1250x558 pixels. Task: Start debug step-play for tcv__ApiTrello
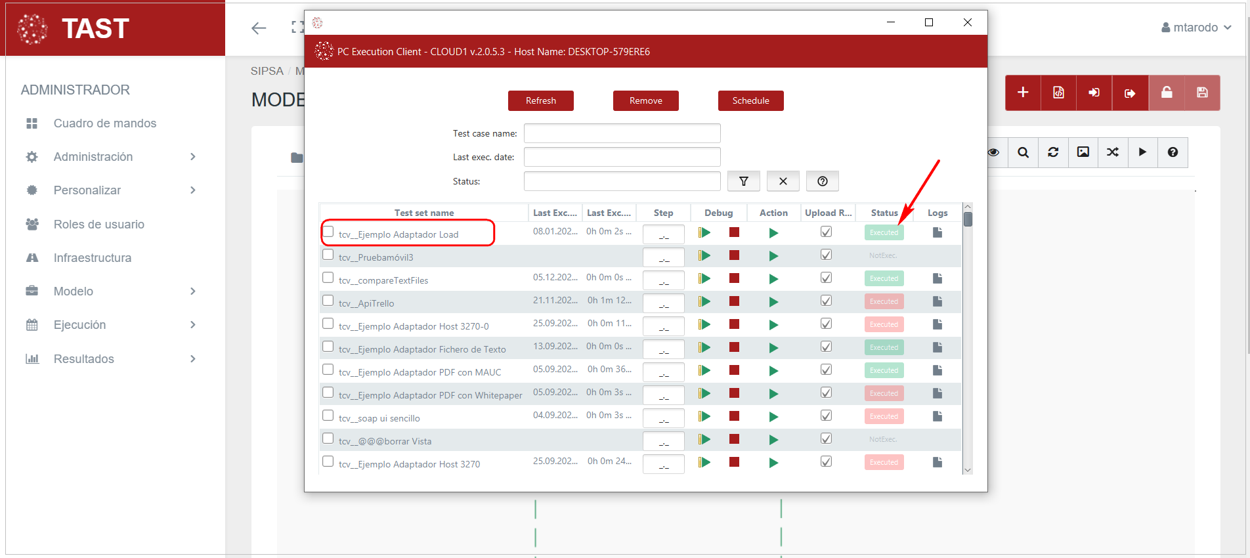pos(704,301)
